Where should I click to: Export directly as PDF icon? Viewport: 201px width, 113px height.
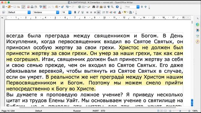tap(28, 7)
